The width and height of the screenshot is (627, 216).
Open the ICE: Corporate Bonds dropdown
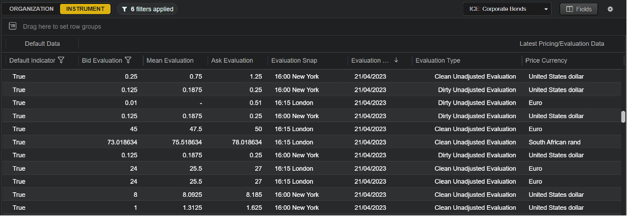507,9
